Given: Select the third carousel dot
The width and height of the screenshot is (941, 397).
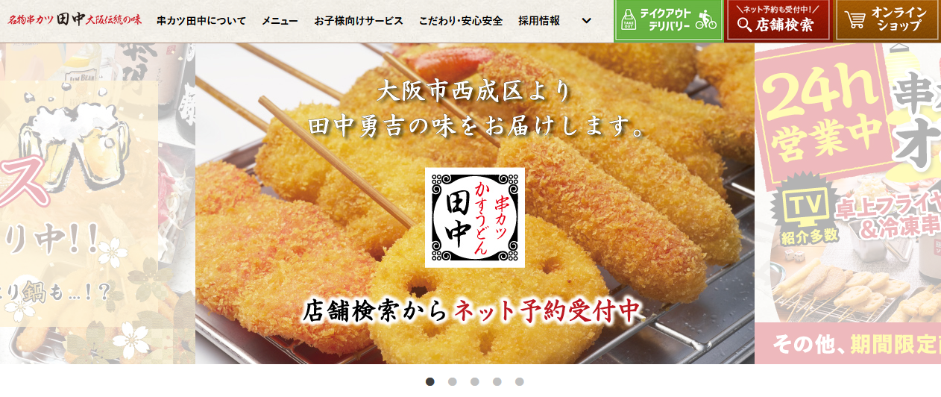Looking at the screenshot, I should (x=475, y=381).
